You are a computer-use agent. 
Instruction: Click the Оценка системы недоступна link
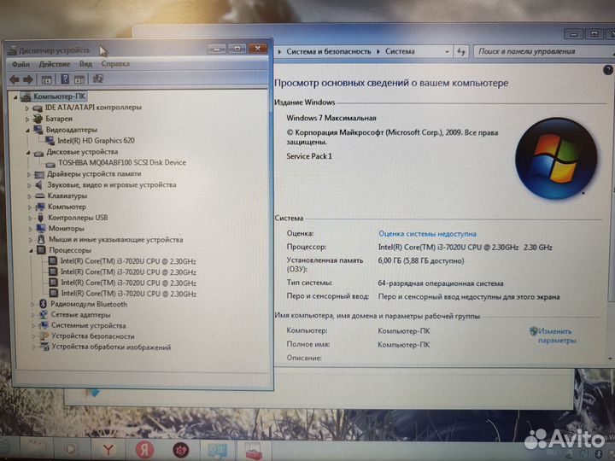[x=427, y=234]
